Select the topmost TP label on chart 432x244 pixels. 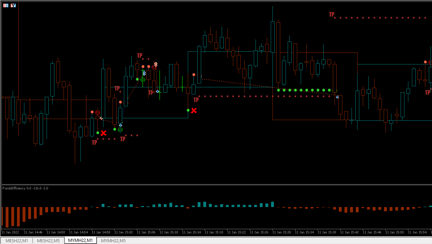[332, 14]
